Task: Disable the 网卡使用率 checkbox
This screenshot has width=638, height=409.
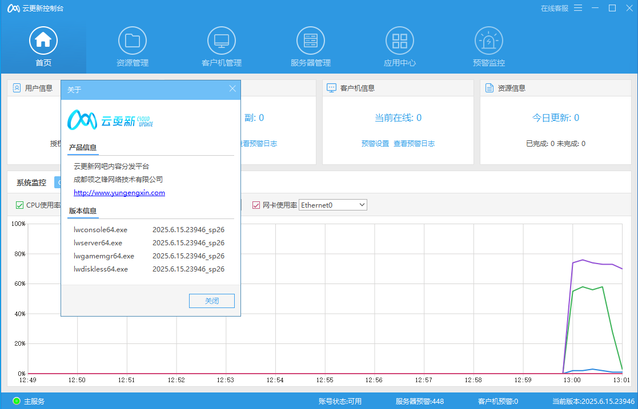Action: (256, 204)
